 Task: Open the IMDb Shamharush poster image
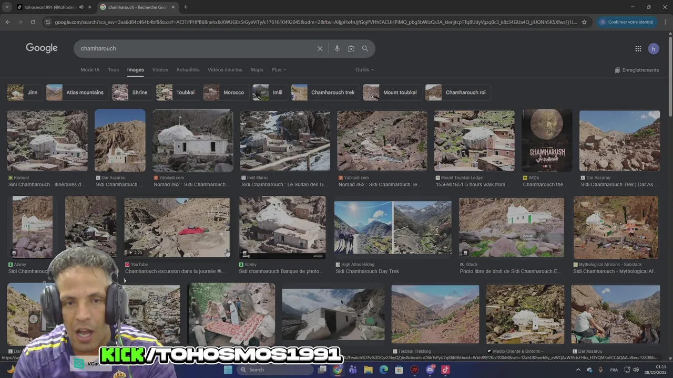[x=547, y=141]
